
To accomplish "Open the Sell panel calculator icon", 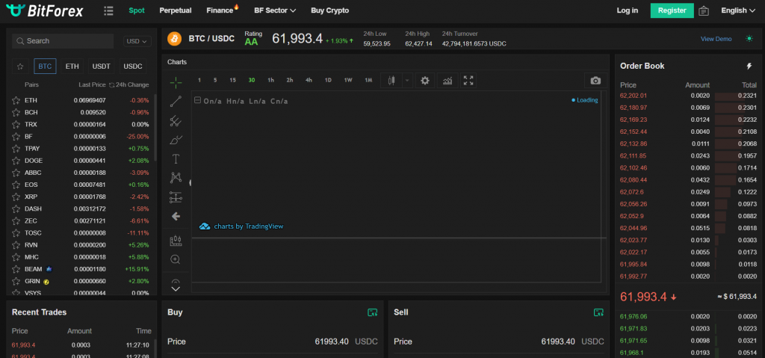I will coord(598,312).
